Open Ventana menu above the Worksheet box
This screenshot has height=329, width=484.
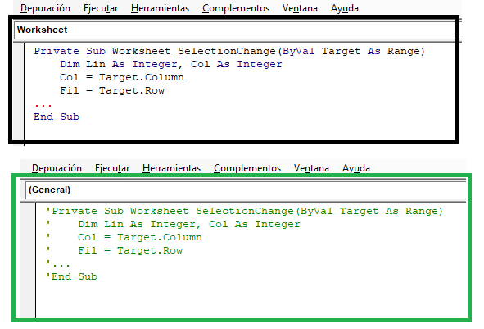pos(300,8)
